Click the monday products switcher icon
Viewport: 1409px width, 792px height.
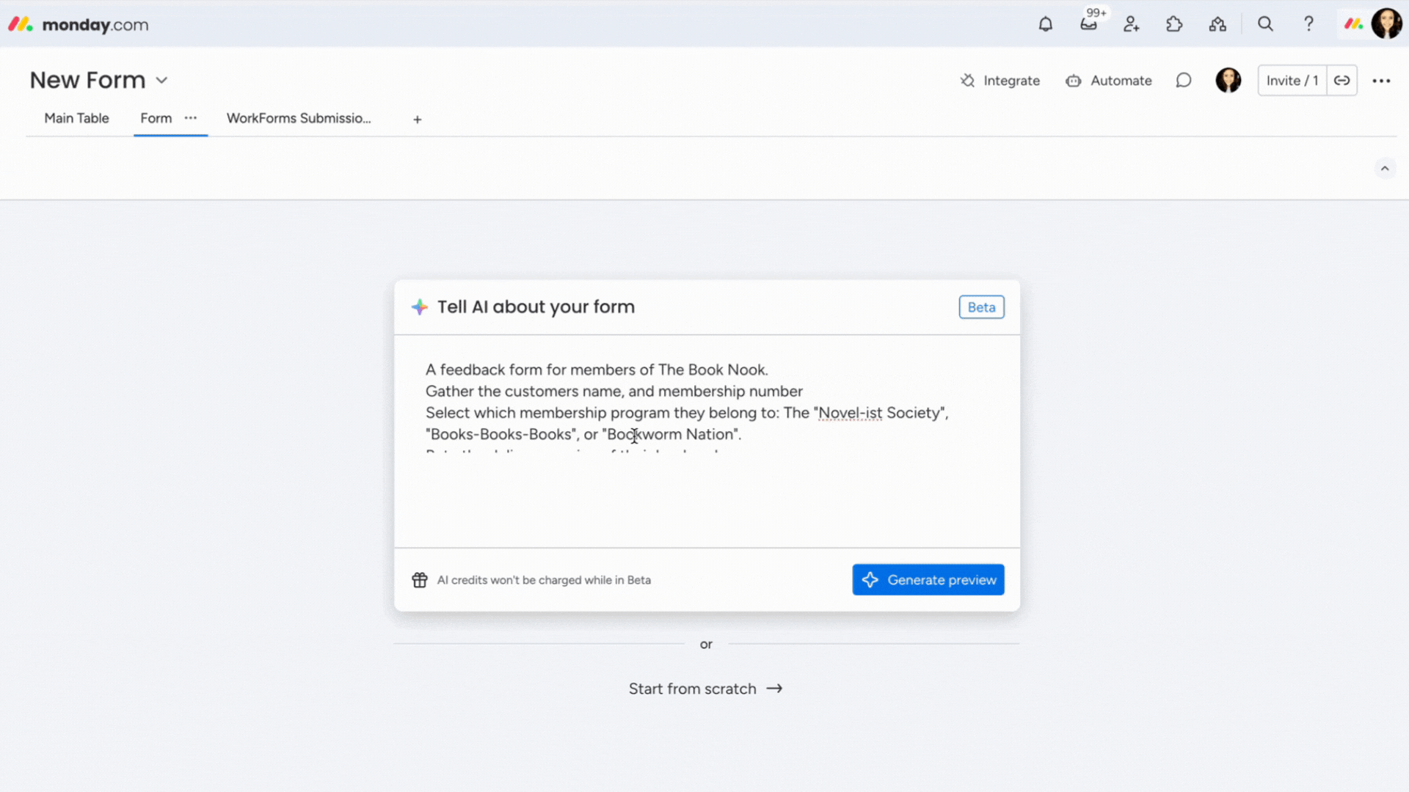tap(1354, 24)
